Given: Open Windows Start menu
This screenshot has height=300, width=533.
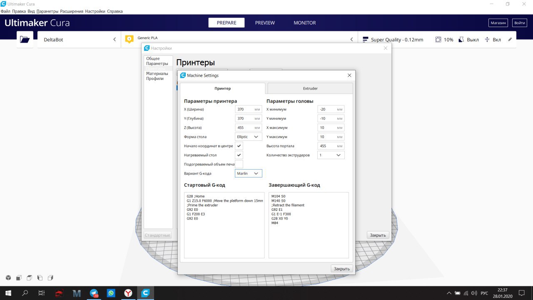Looking at the screenshot, I should 8,293.
